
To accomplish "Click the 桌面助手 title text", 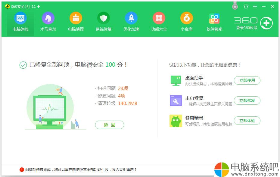I will coord(194,78).
